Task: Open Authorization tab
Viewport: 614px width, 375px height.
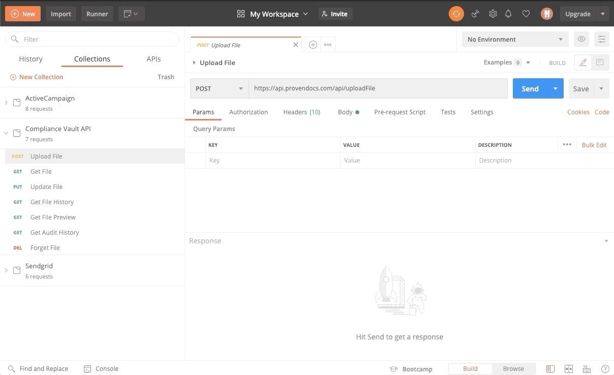Action: [x=249, y=112]
